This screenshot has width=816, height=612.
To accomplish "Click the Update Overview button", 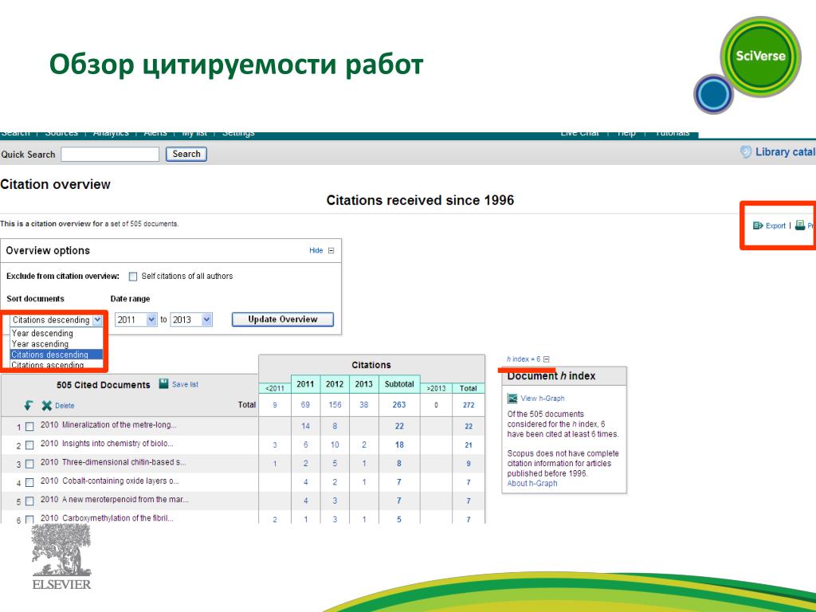I will [283, 320].
